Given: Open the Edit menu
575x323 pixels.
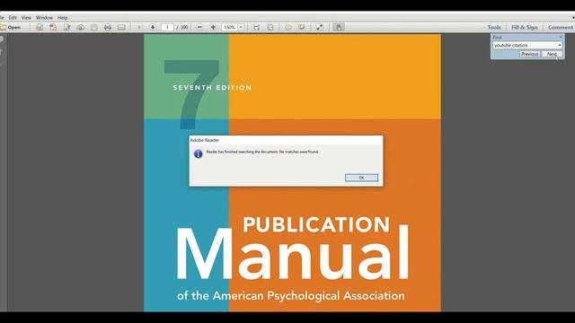Looking at the screenshot, I should 13,18.
